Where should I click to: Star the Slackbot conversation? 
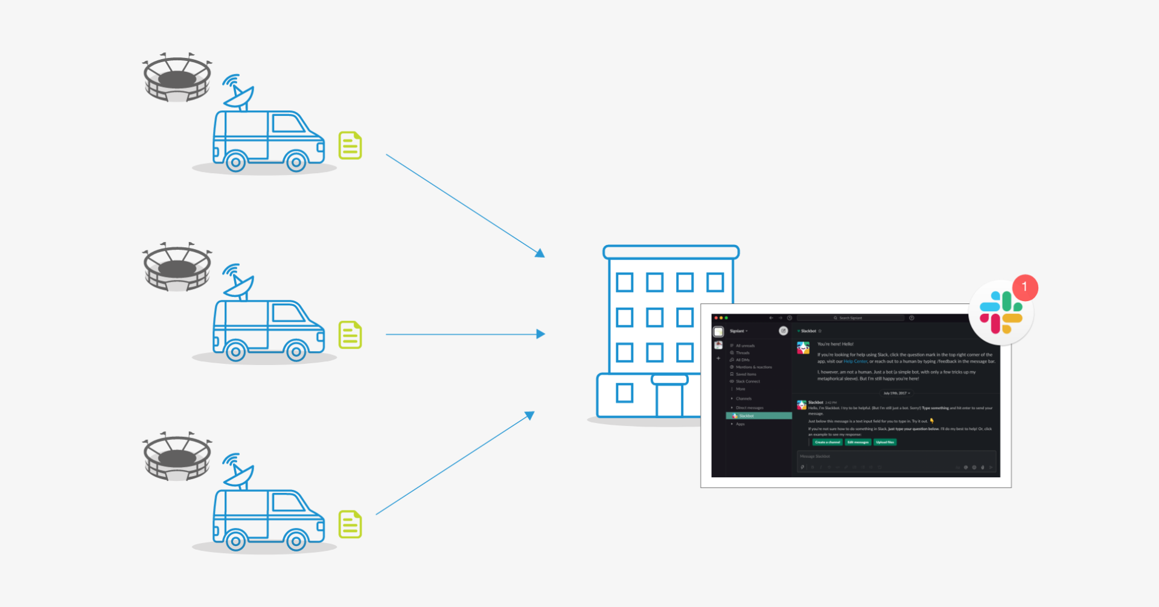pyautogui.click(x=820, y=331)
